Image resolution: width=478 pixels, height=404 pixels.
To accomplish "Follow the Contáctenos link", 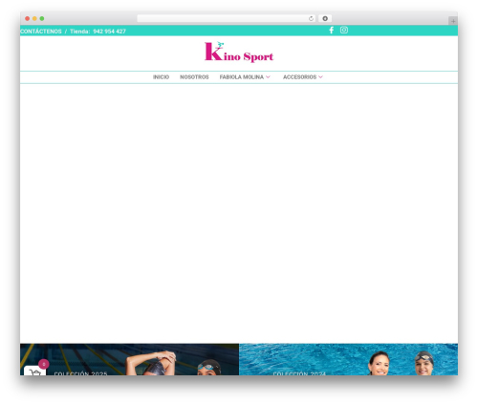I will pos(41,32).
